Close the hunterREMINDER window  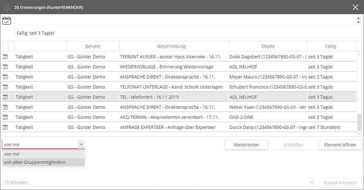coord(355,7)
